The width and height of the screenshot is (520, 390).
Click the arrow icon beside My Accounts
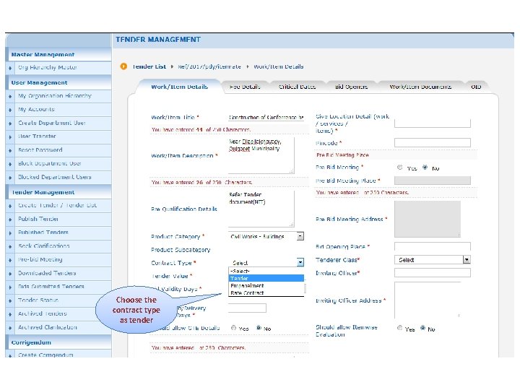pyautogui.click(x=10, y=110)
